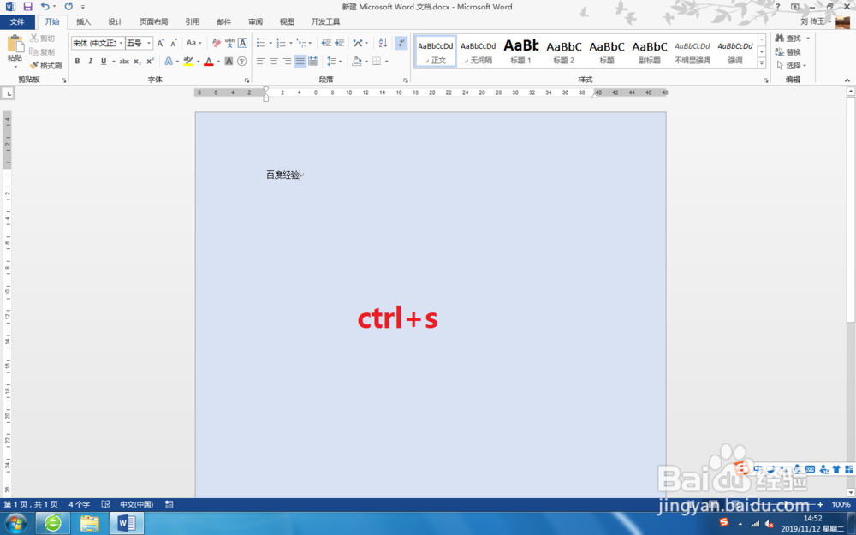Click the superscript icon

[152, 61]
